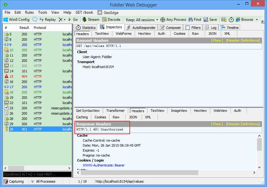Open the File menu
This screenshot has height=187, width=267.
pos(7,12)
